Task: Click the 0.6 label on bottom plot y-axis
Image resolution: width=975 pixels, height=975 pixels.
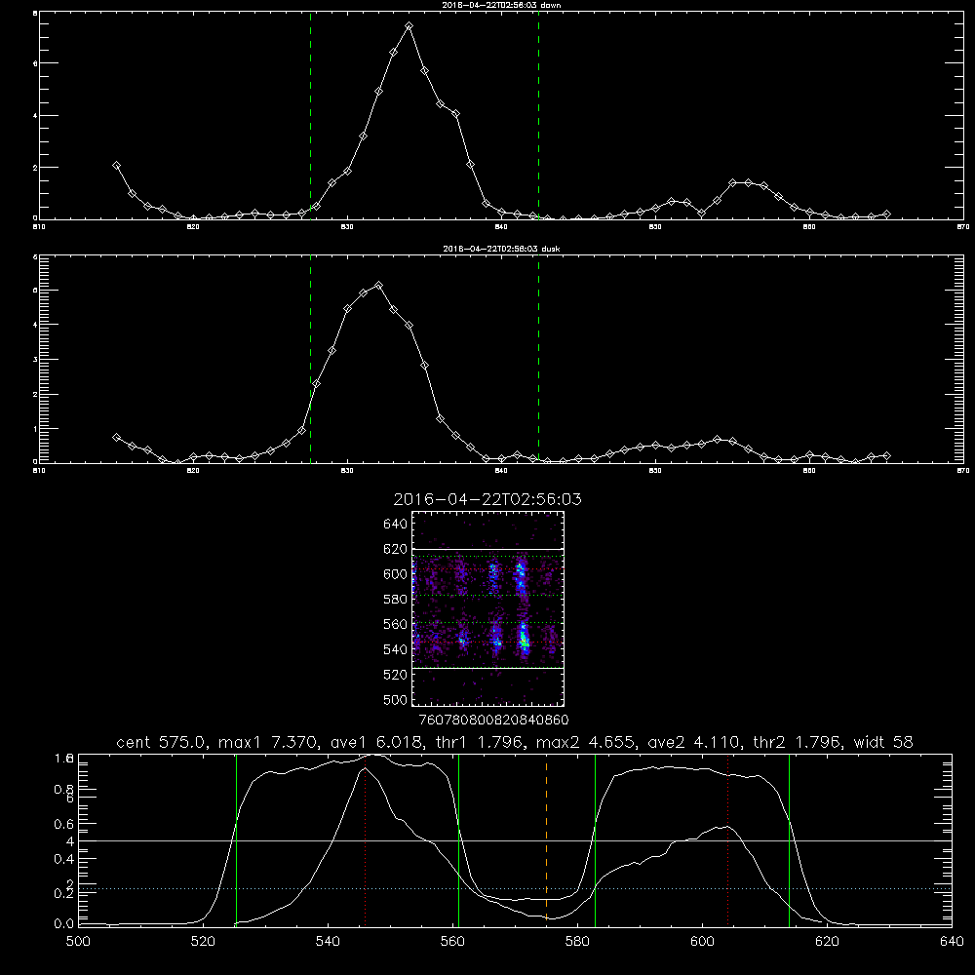Action: click(64, 824)
